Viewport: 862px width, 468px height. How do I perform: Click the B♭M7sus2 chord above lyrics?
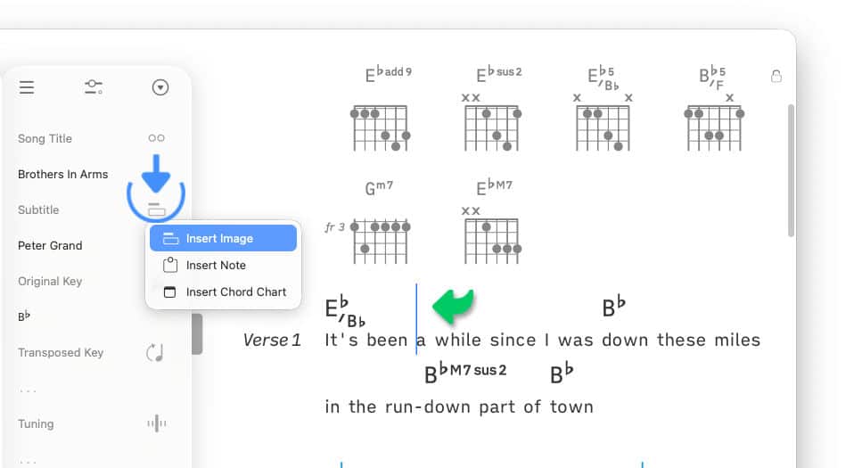click(465, 373)
